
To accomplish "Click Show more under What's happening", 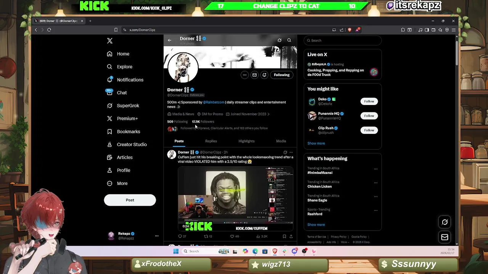I will (x=316, y=225).
